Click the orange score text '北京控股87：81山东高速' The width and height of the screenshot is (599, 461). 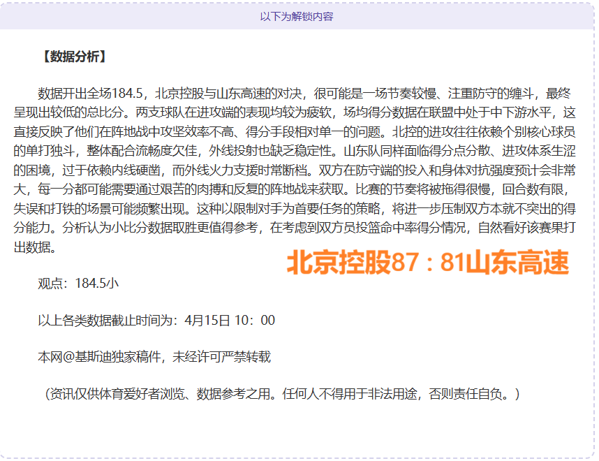click(x=427, y=263)
